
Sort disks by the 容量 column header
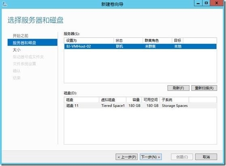134,100
